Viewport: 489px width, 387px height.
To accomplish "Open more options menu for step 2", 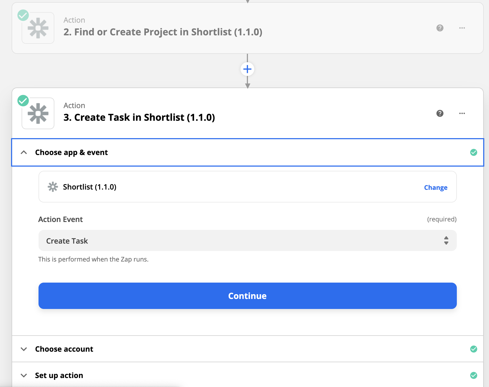I will [462, 28].
